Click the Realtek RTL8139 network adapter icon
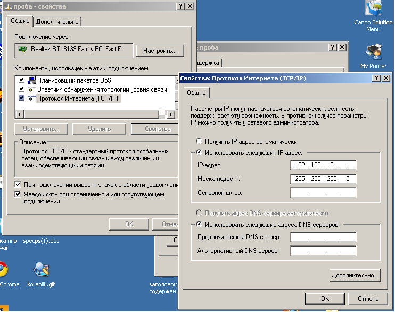This screenshot has width=395, height=312. coord(22,50)
